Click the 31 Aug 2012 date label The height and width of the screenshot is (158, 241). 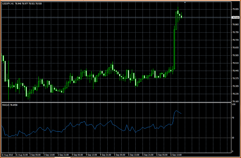[x=8, y=155]
